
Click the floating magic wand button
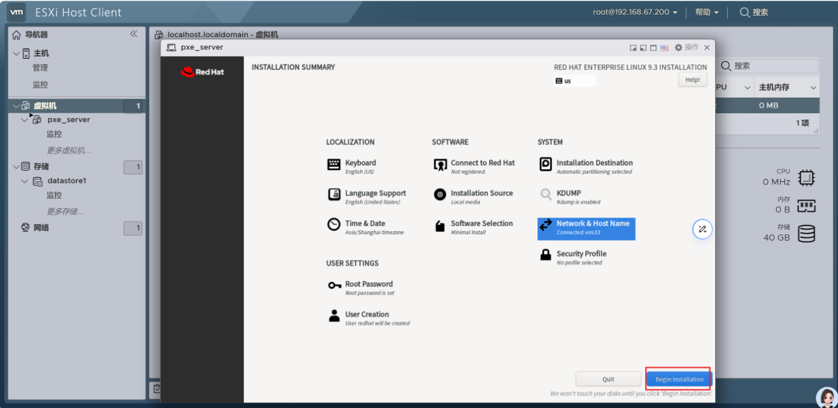[702, 229]
